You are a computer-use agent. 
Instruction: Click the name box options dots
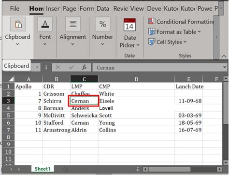[x=46, y=67]
